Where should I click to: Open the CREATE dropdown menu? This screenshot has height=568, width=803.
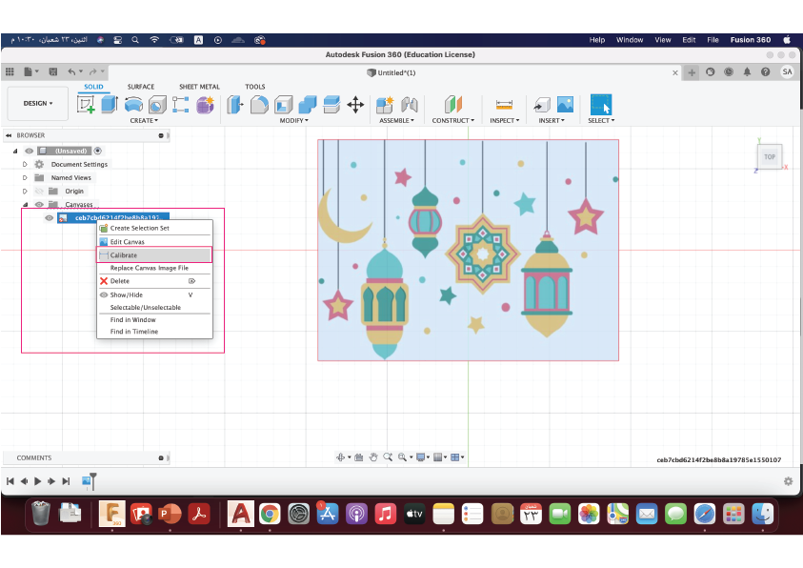point(144,120)
